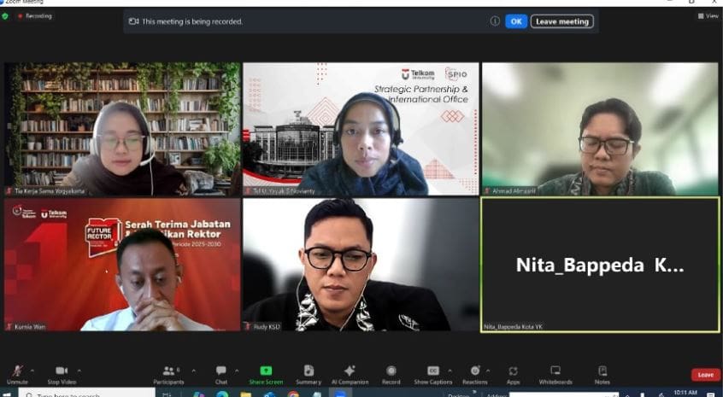Toggle the Record button
Screen dimensions: 723x397
tap(391, 373)
